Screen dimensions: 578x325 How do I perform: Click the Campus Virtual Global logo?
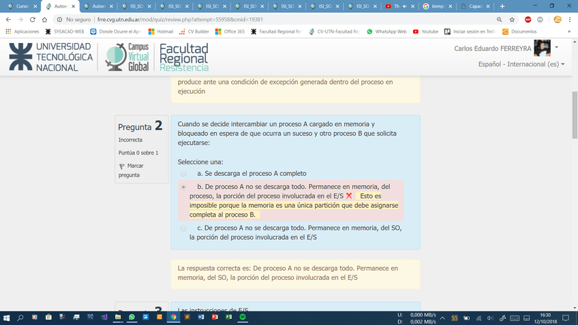tap(127, 57)
